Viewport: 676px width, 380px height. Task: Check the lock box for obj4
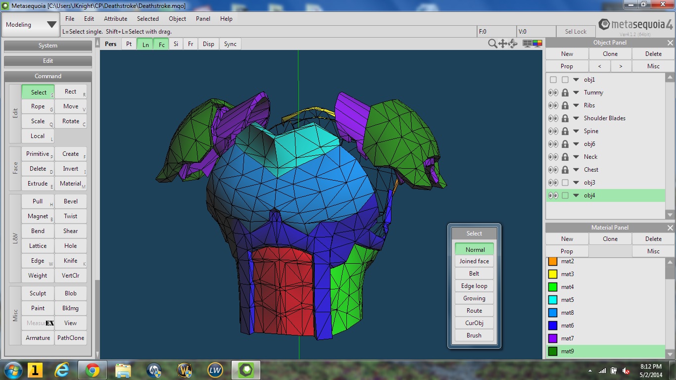pos(565,195)
